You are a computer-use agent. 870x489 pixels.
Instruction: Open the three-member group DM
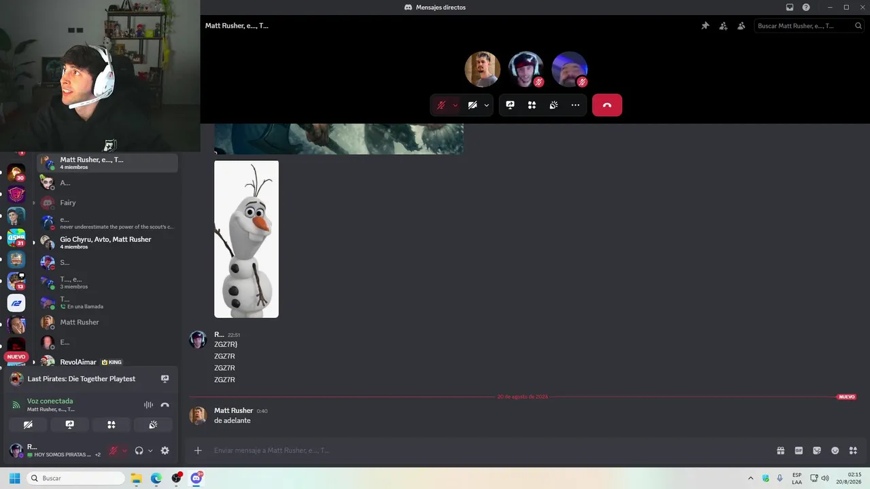107,283
